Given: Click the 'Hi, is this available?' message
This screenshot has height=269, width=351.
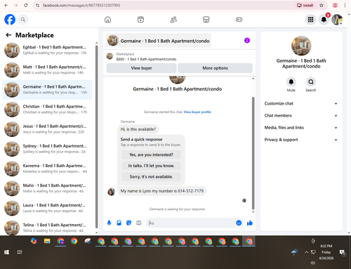Looking at the screenshot, I should point(138,129).
